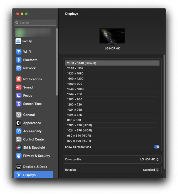This screenshot has height=194, width=178.
Task: Open the Rotation dropdown
Action: (151, 170)
